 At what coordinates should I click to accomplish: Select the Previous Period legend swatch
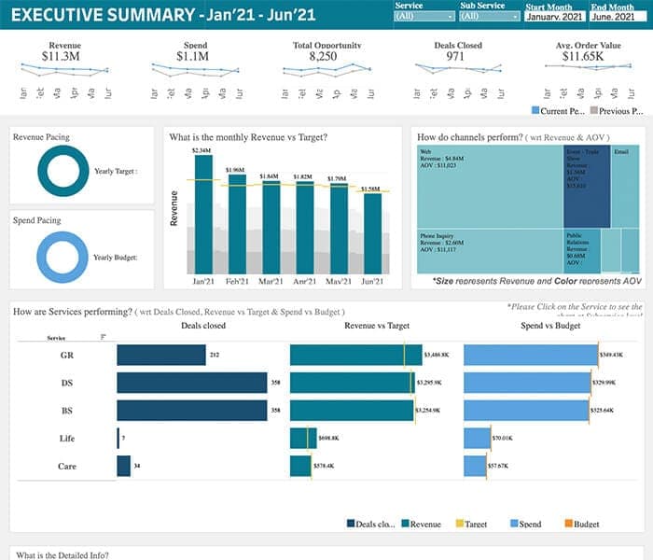594,110
